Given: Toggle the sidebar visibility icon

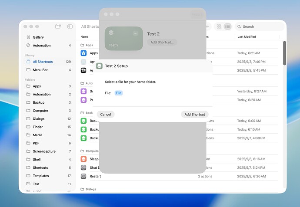Looking at the screenshot, I should (70, 26).
